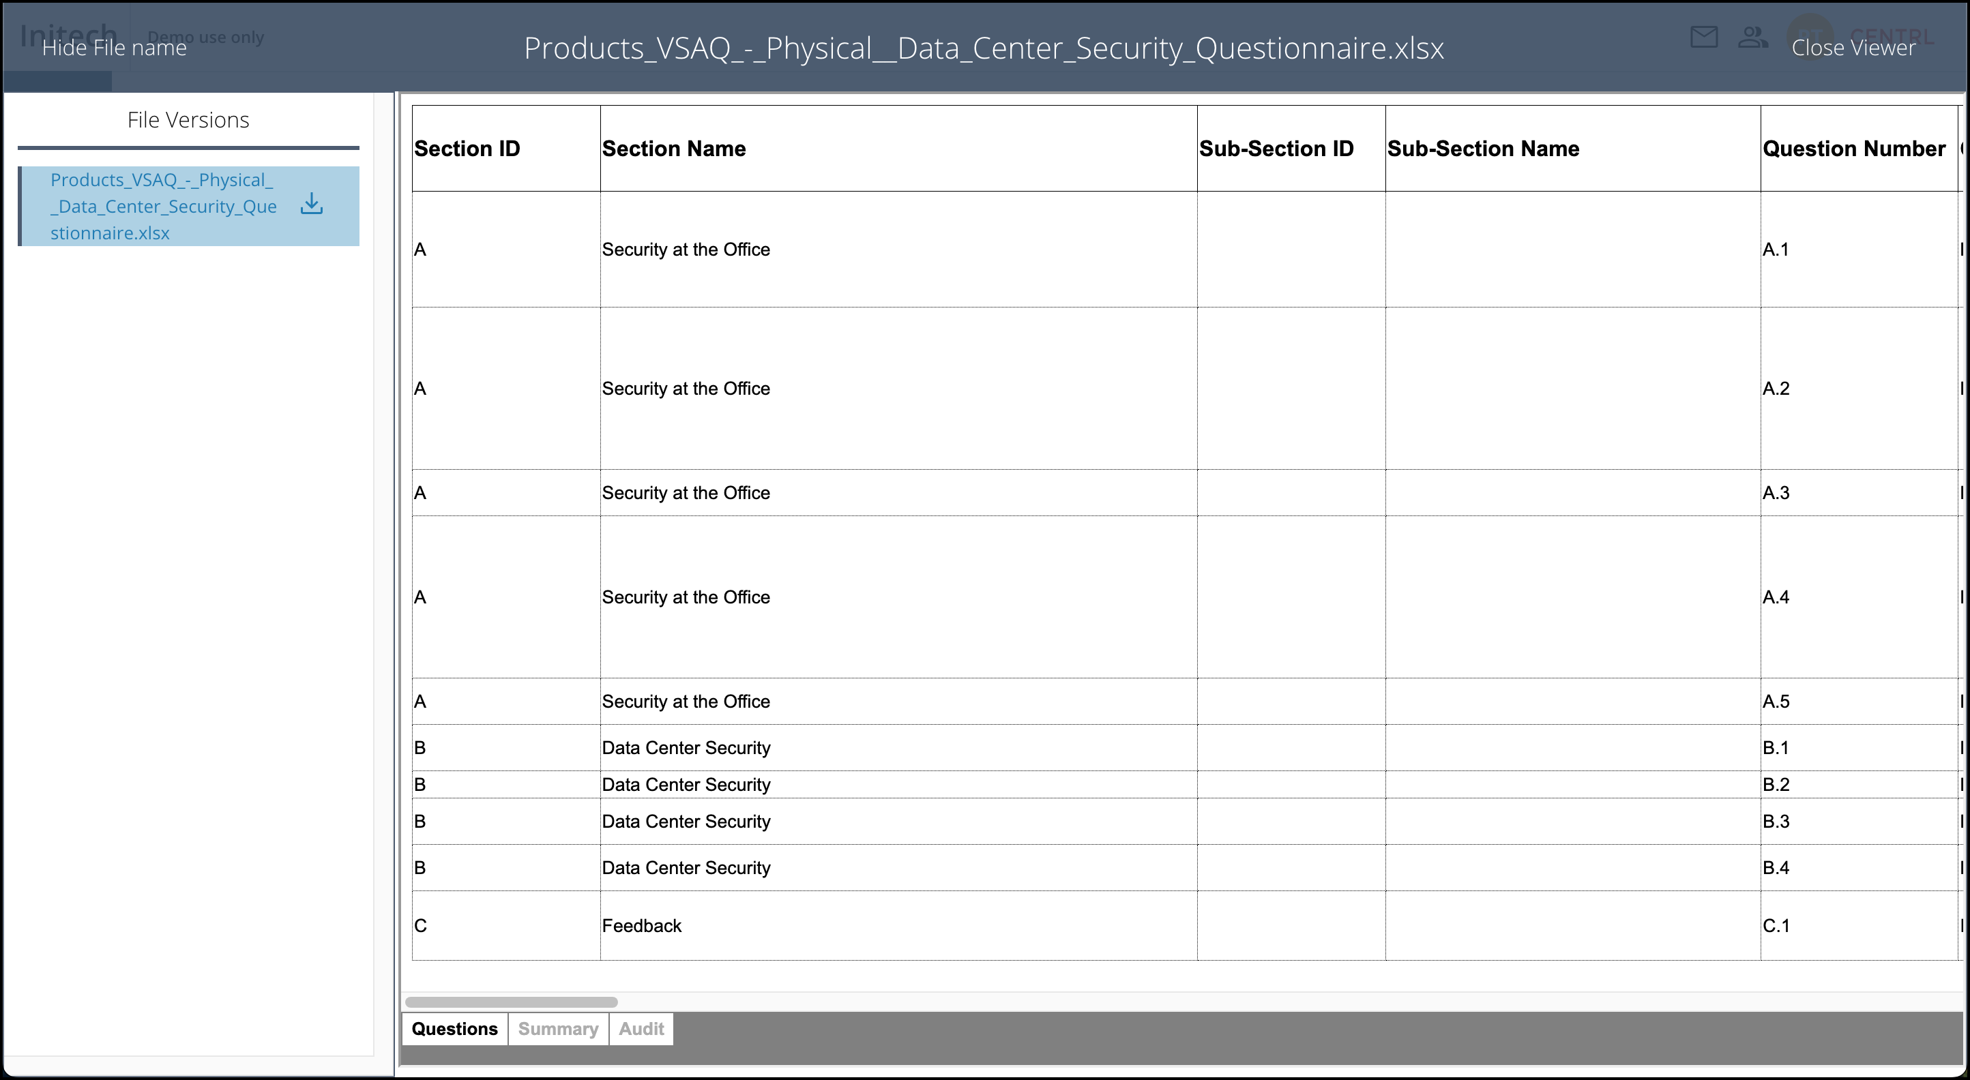Click the Initech logo

click(69, 33)
